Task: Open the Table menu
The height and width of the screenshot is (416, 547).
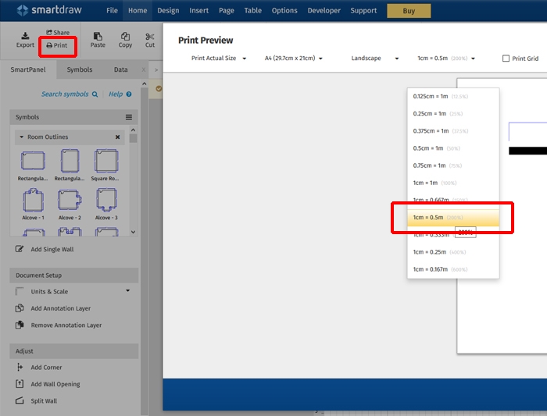Action: 253,10
